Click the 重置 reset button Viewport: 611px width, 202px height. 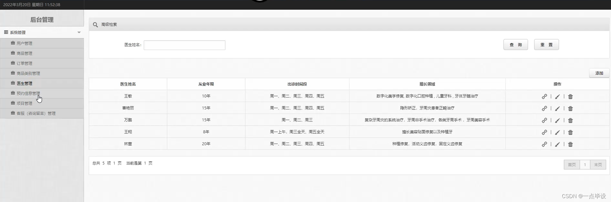click(x=546, y=45)
